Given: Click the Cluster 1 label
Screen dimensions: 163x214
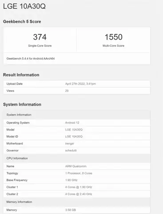Looking at the screenshot, I should (12, 187).
